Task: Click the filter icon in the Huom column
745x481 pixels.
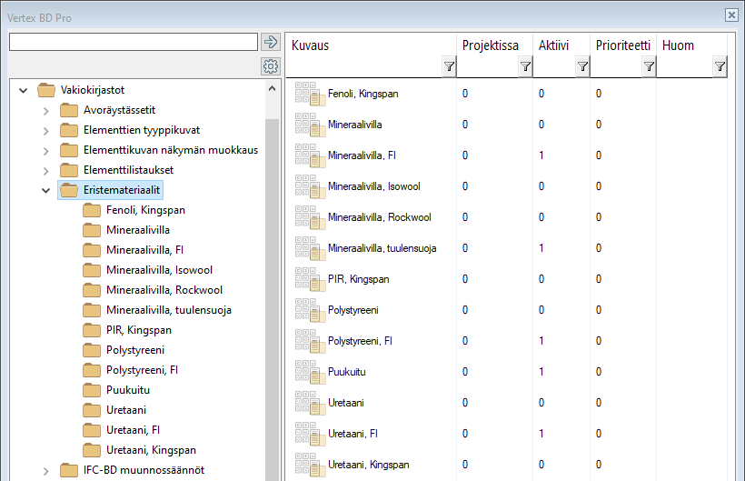Action: [720, 66]
